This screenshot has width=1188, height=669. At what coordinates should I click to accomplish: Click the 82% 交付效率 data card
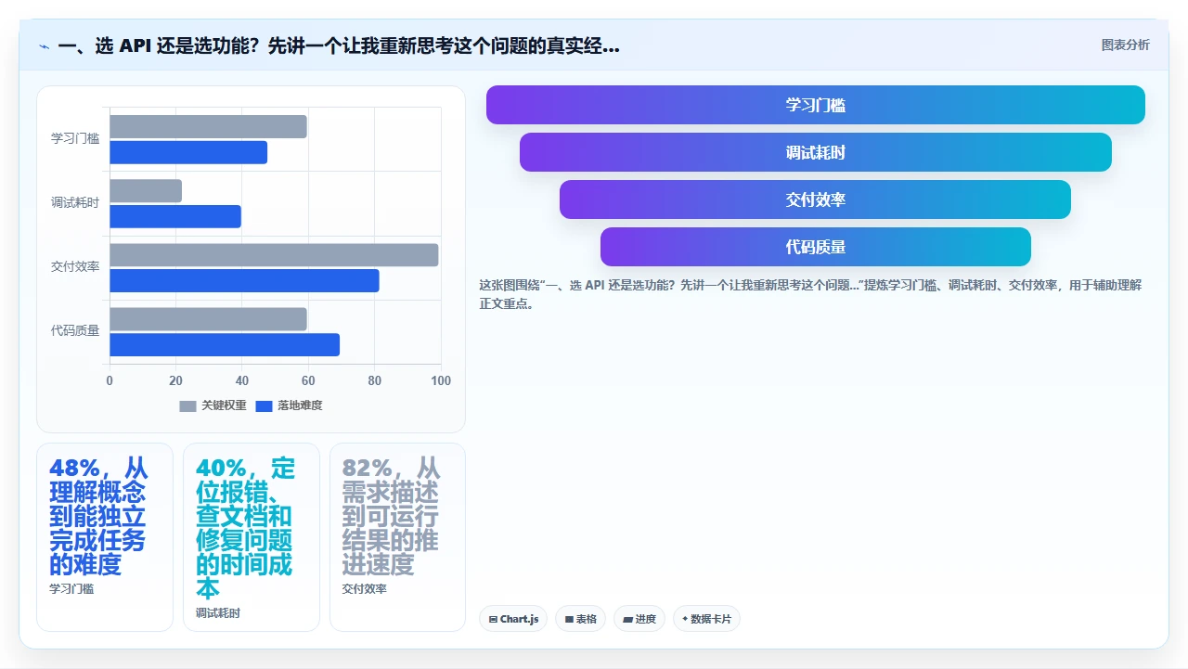397,537
